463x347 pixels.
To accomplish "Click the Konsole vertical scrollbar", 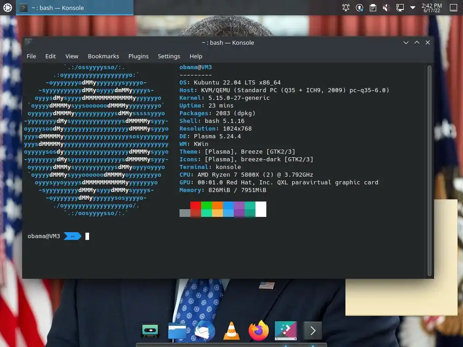I will point(430,170).
